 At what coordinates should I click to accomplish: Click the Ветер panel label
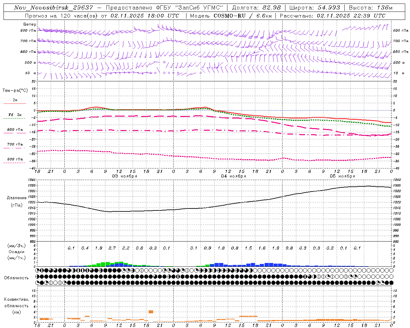(x=30, y=24)
